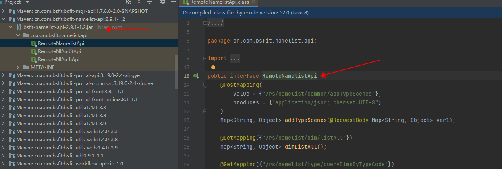Hide the Project tool window with minus icon
This screenshot has height=169, width=502.
coord(173,2)
